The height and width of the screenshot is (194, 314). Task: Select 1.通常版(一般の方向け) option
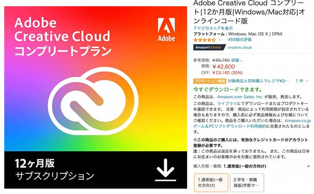tap(211, 182)
